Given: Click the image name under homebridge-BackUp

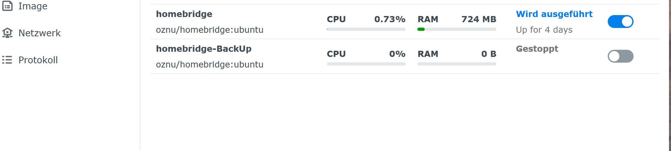Looking at the screenshot, I should coord(210,65).
